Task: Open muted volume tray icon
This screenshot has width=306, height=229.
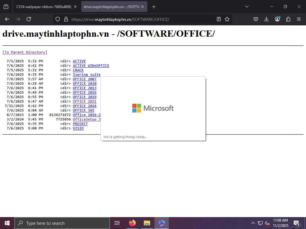Action: click(x=267, y=223)
